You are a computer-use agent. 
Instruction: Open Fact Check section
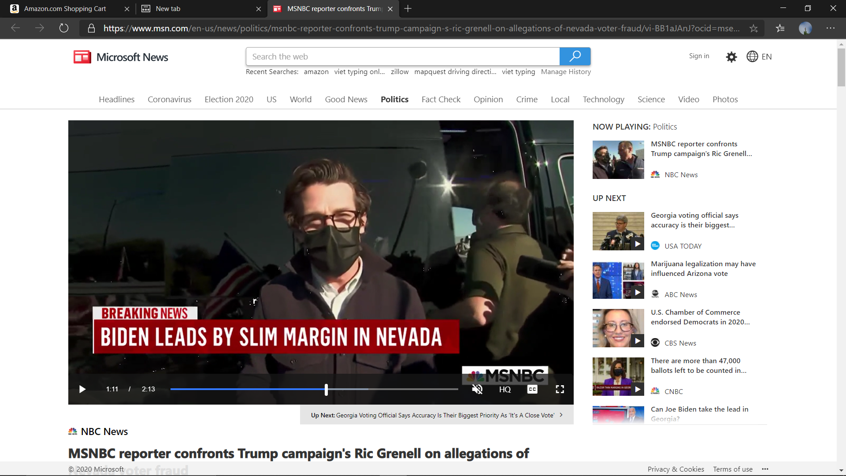pyautogui.click(x=441, y=99)
